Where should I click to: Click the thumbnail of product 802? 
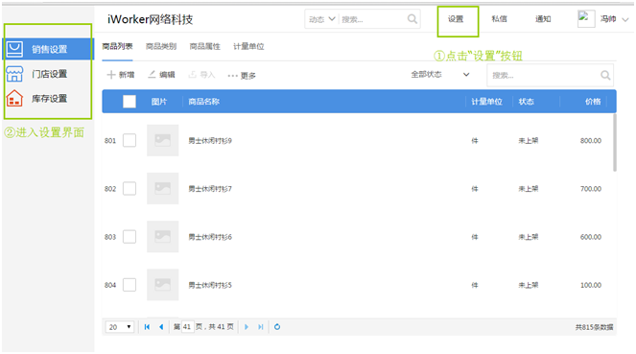pyautogui.click(x=163, y=189)
